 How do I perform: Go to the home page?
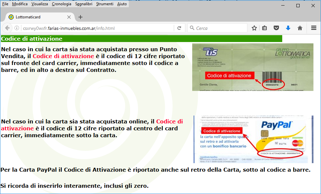coord(300,28)
